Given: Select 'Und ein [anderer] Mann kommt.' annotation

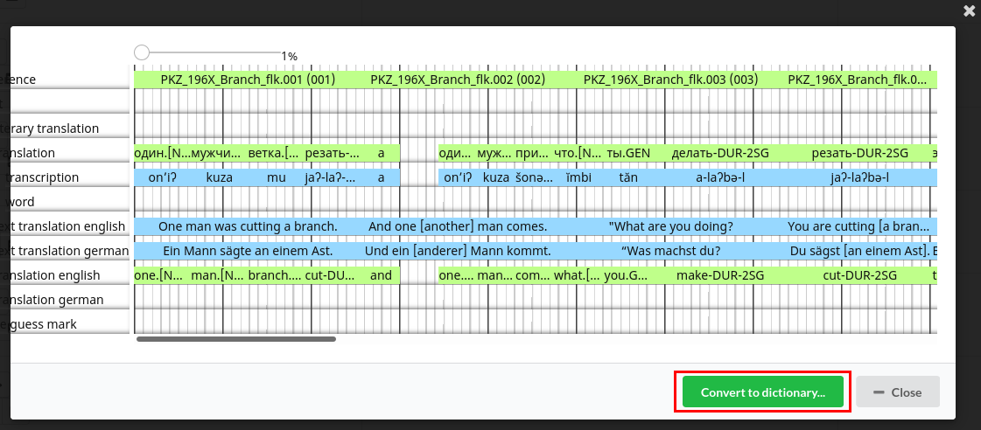Looking at the screenshot, I should point(458,251).
